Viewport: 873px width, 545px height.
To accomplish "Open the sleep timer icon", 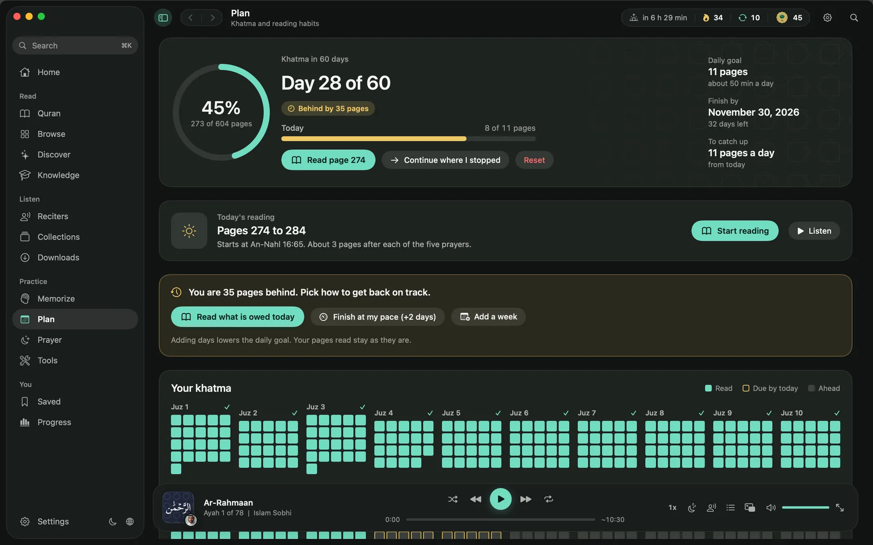I will 692,508.
